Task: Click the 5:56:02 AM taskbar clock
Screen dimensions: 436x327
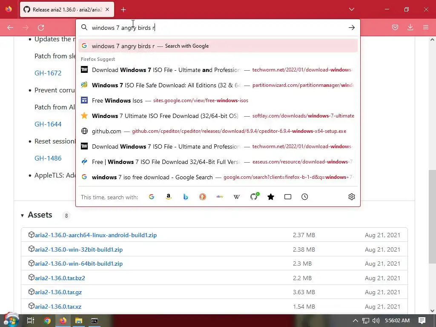Action: (x=397, y=321)
